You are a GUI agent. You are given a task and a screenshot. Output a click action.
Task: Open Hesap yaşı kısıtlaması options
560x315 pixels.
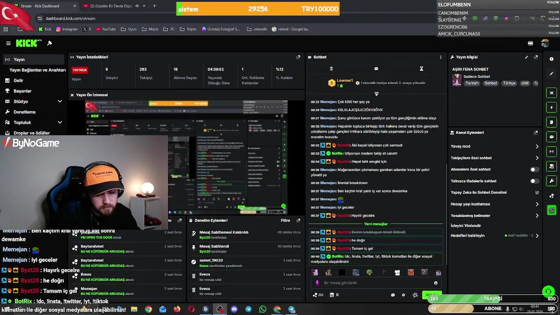pos(495,204)
